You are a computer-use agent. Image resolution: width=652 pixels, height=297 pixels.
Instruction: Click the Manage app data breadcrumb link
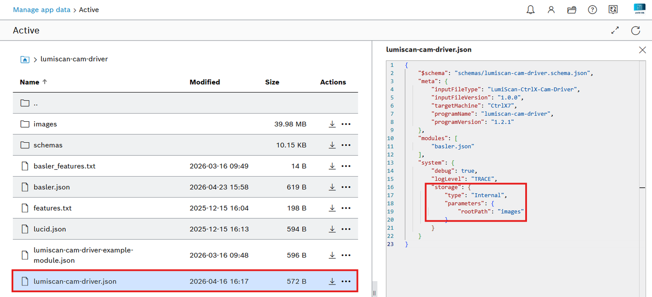point(42,10)
